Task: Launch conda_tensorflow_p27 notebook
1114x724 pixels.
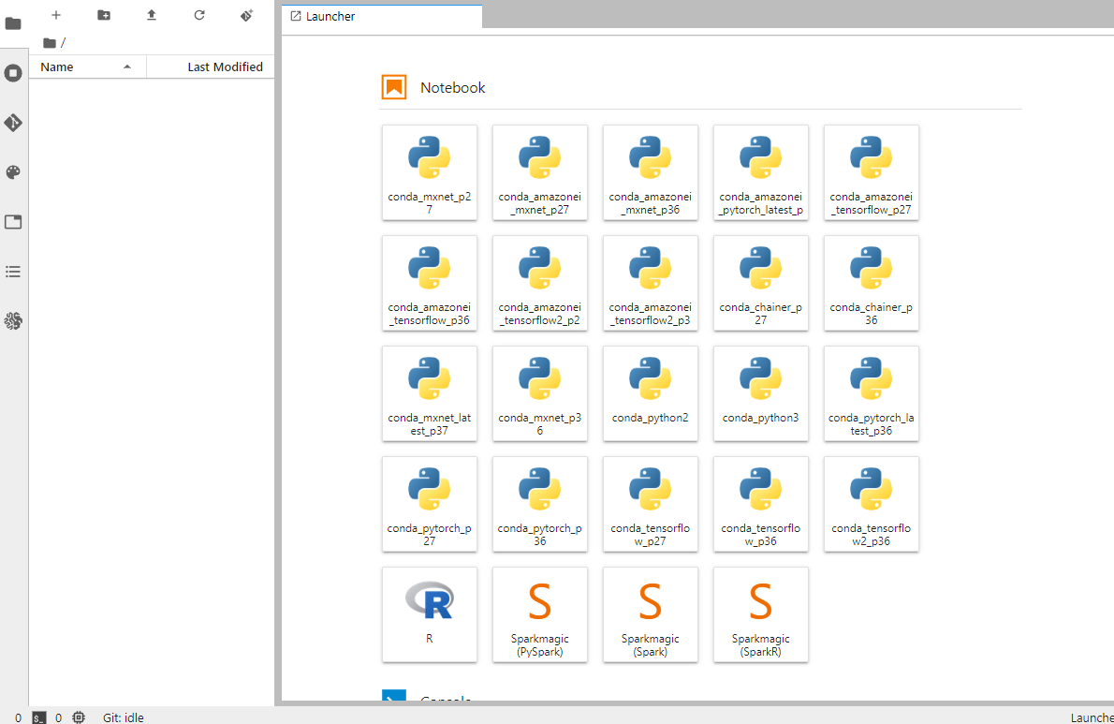Action: [650, 504]
